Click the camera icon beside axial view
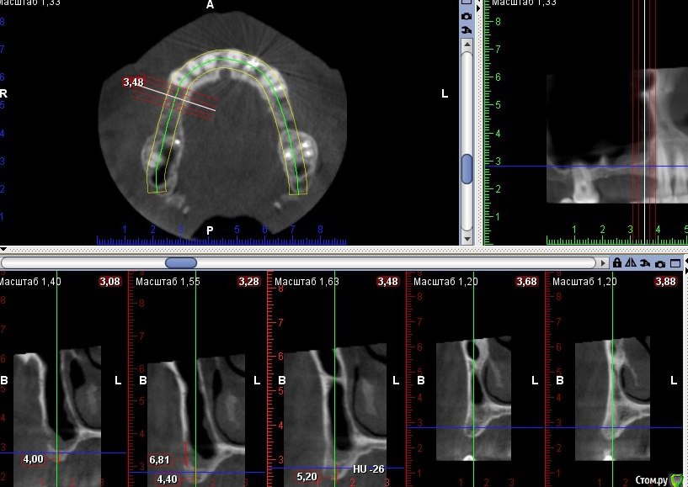The image size is (688, 487). 467,16
